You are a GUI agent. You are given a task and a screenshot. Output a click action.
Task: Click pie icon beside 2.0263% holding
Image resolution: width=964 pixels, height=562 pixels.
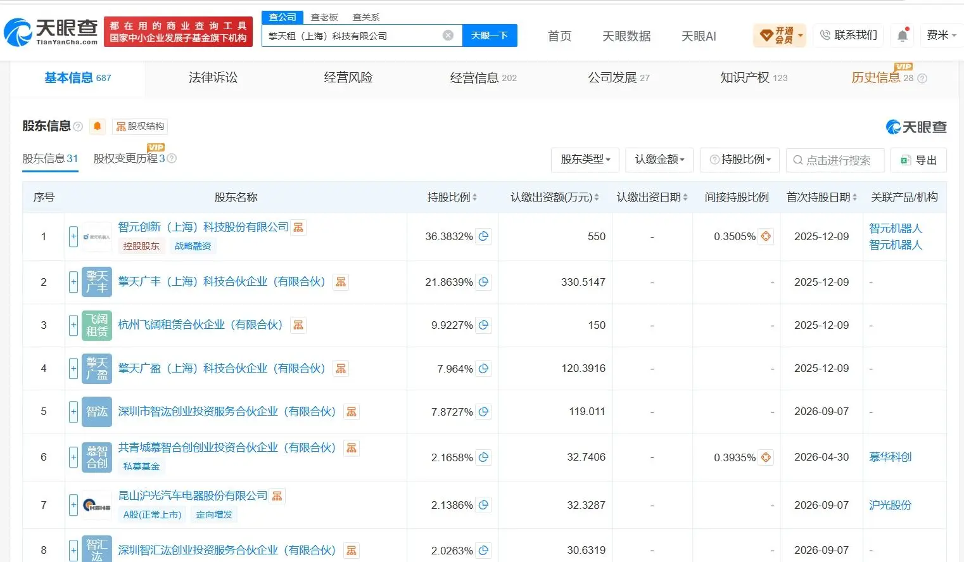tap(484, 551)
